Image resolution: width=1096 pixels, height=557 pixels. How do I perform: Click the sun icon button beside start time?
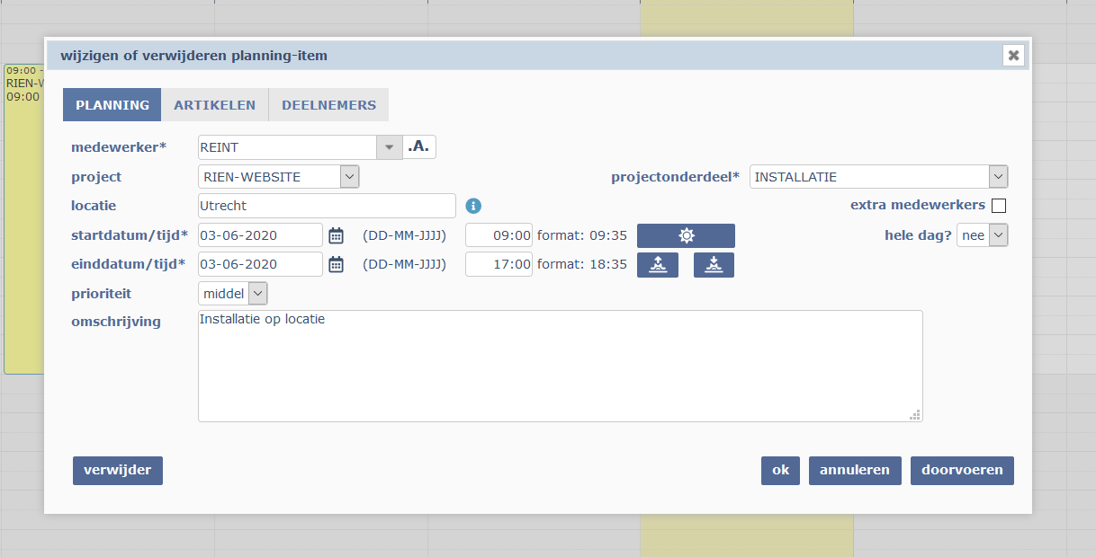pyautogui.click(x=686, y=235)
